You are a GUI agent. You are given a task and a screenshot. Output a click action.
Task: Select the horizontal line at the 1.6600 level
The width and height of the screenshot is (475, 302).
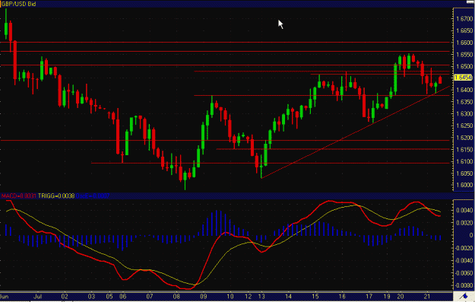click(225, 42)
